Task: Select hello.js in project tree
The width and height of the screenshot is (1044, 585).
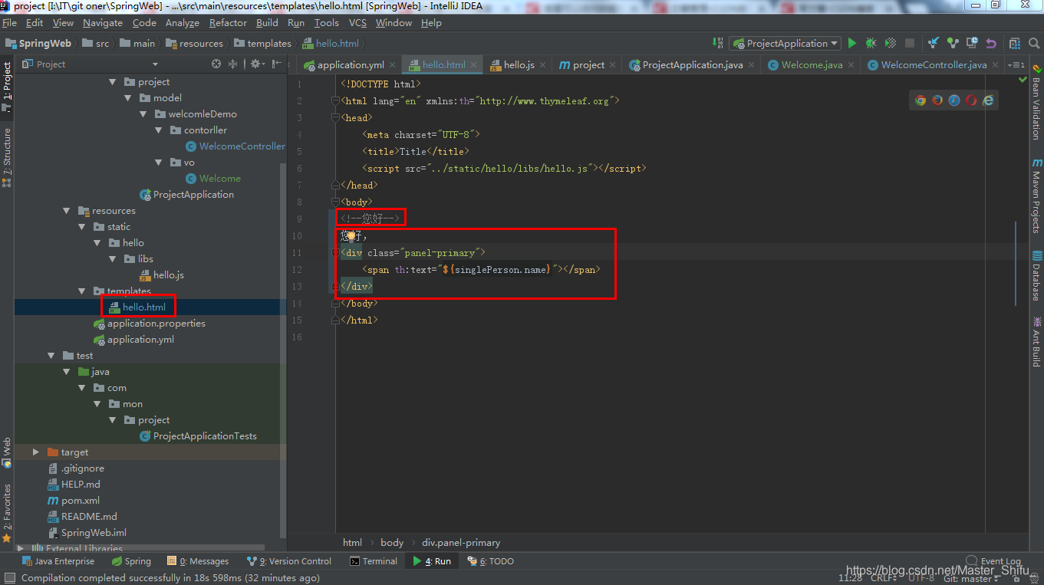Action: click(x=161, y=275)
